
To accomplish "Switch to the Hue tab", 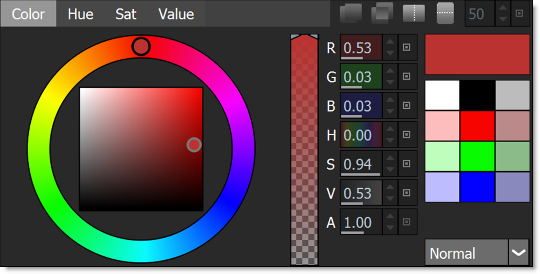I will 80,14.
